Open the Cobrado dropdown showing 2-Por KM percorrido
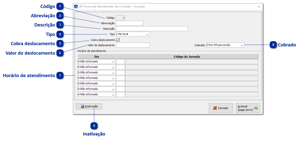This screenshot has height=141, width=300. click(225, 45)
